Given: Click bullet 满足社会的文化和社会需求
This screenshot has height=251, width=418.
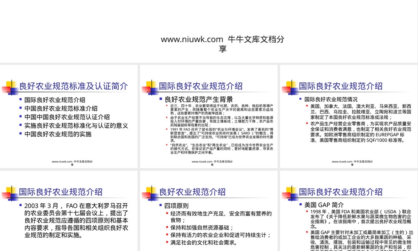Looking at the screenshot, I should pyautogui.click(x=204, y=243).
